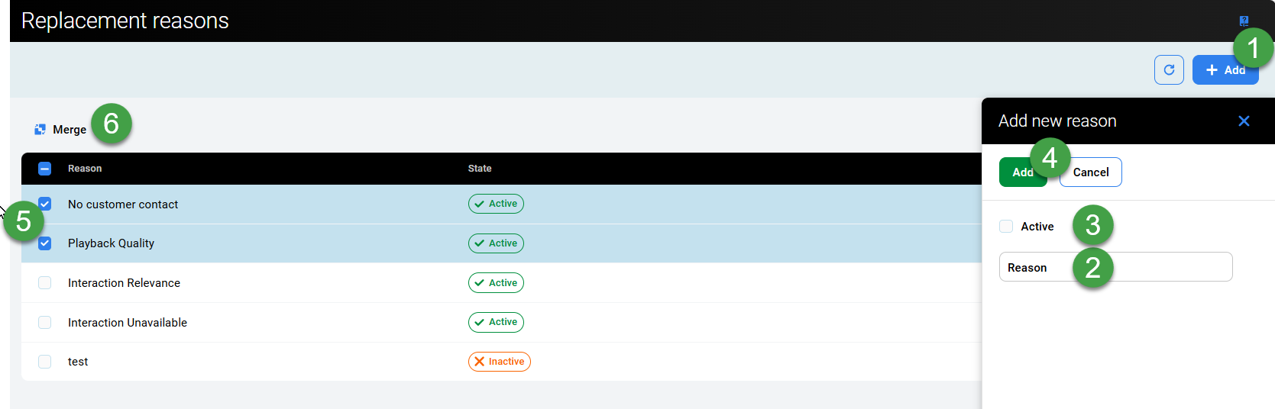
Task: Check the Interaction Unavailable row
Action: 45,323
